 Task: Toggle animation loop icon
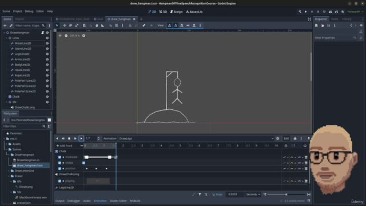coord(305,146)
